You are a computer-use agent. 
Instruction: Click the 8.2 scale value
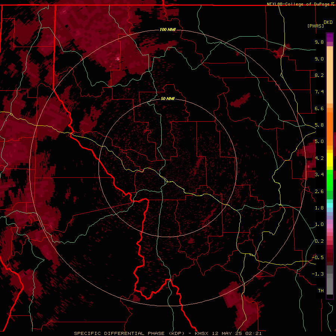point(319,75)
